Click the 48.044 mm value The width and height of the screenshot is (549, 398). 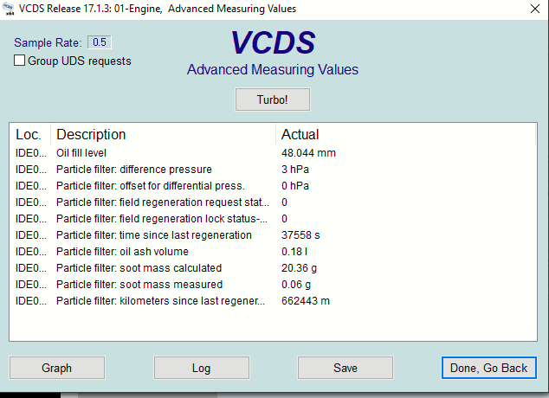(308, 153)
